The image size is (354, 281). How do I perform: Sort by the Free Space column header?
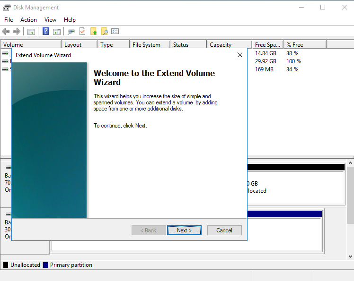pos(268,44)
